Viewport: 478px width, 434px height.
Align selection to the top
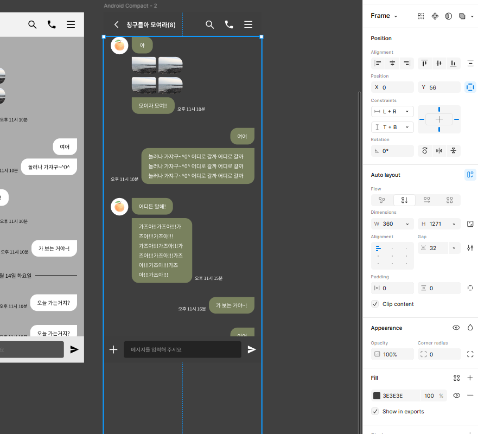(x=424, y=63)
